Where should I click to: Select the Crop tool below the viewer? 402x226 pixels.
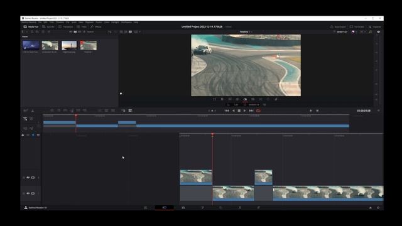click(222, 99)
